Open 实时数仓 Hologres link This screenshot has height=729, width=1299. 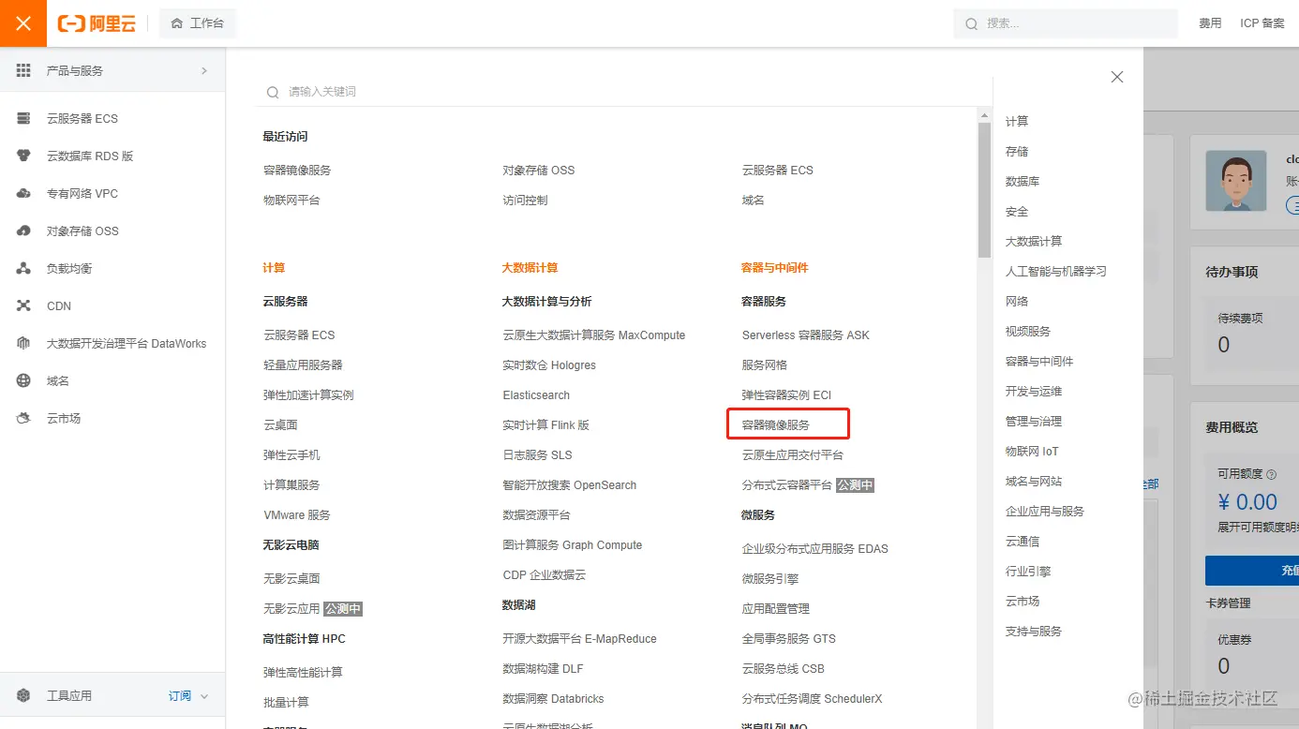pos(549,365)
